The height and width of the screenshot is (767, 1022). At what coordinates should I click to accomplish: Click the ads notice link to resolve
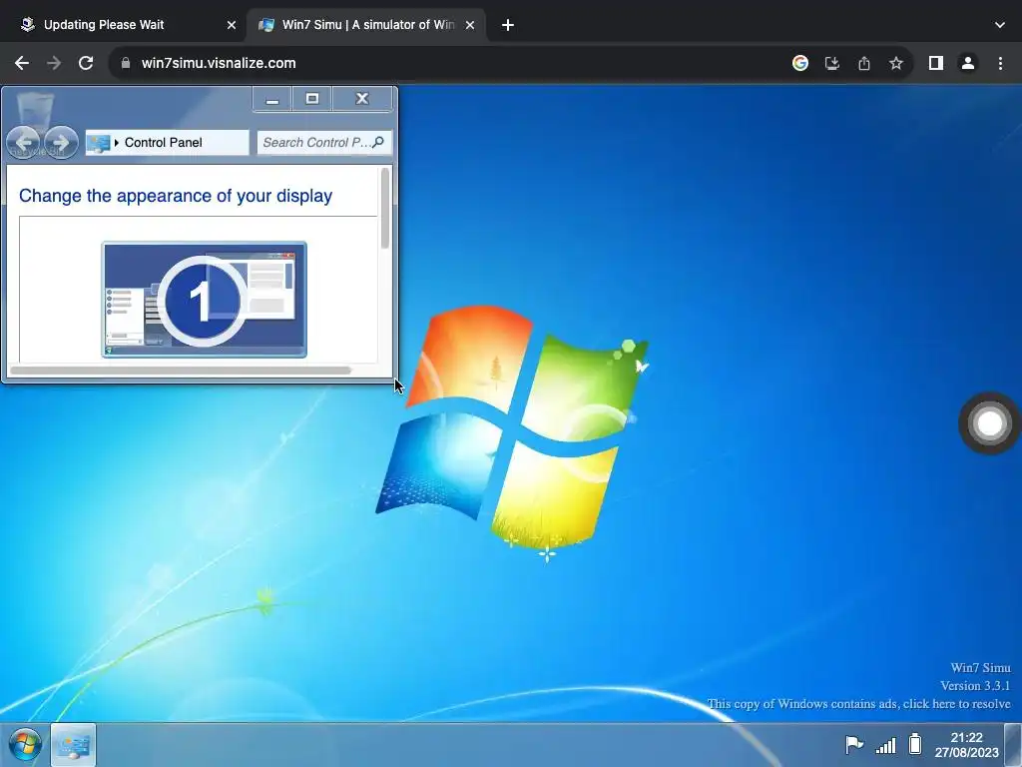pos(858,704)
